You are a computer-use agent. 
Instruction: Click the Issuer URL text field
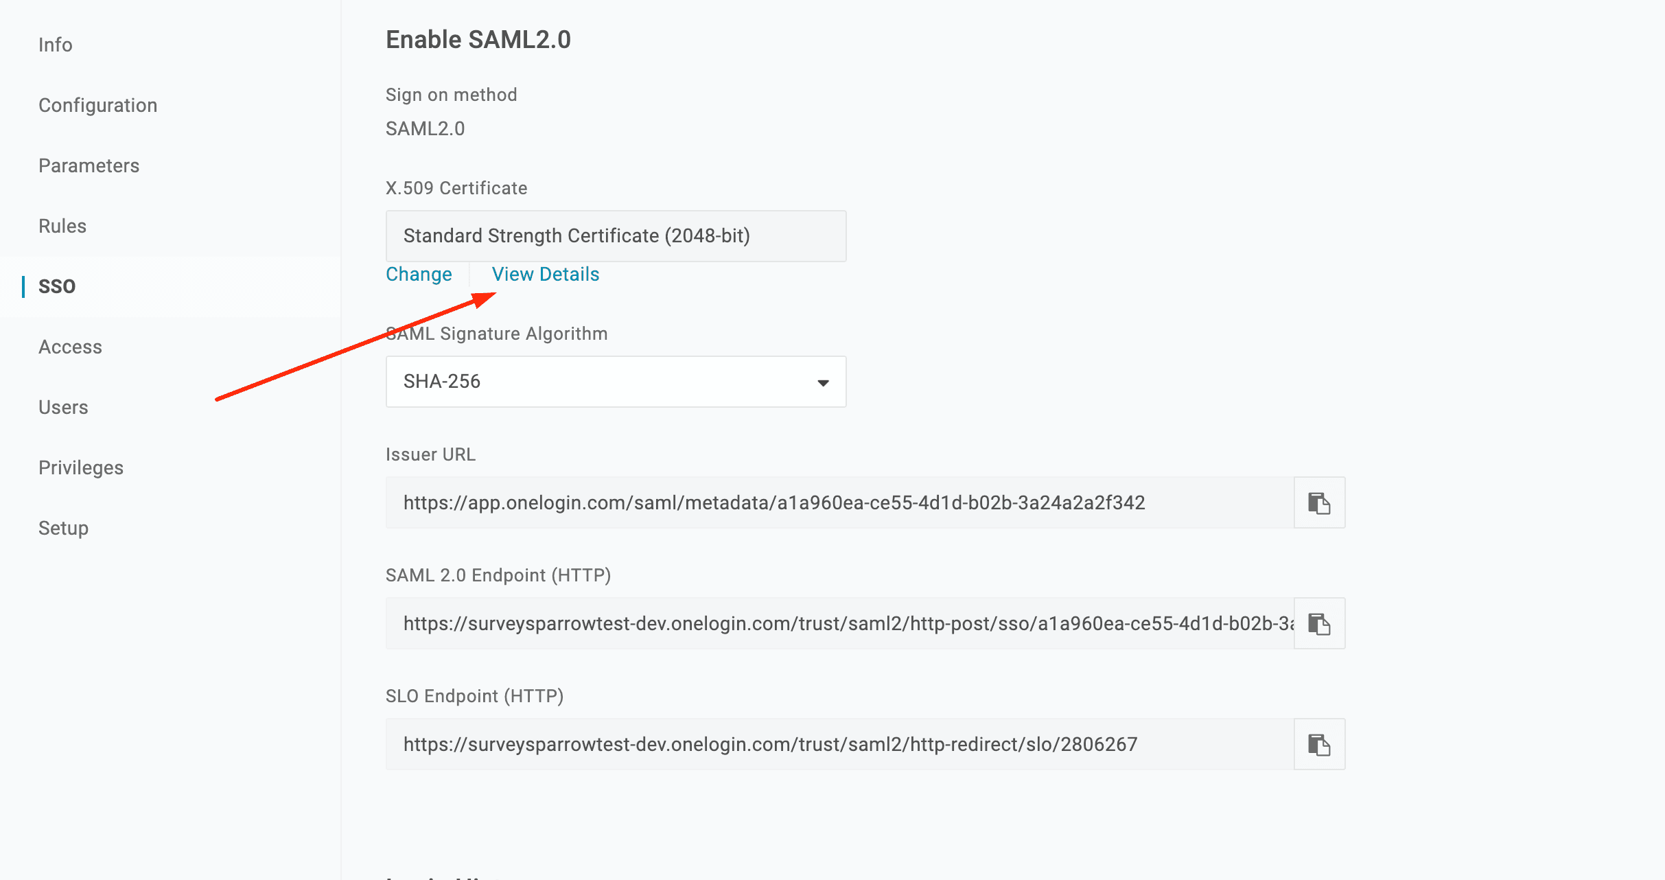(x=839, y=502)
